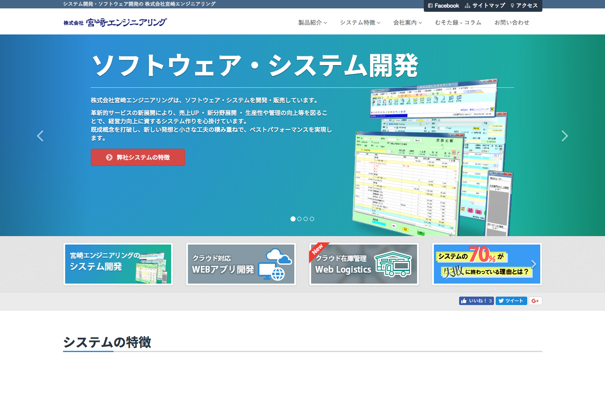Go to next hero slide arrow

click(x=565, y=136)
